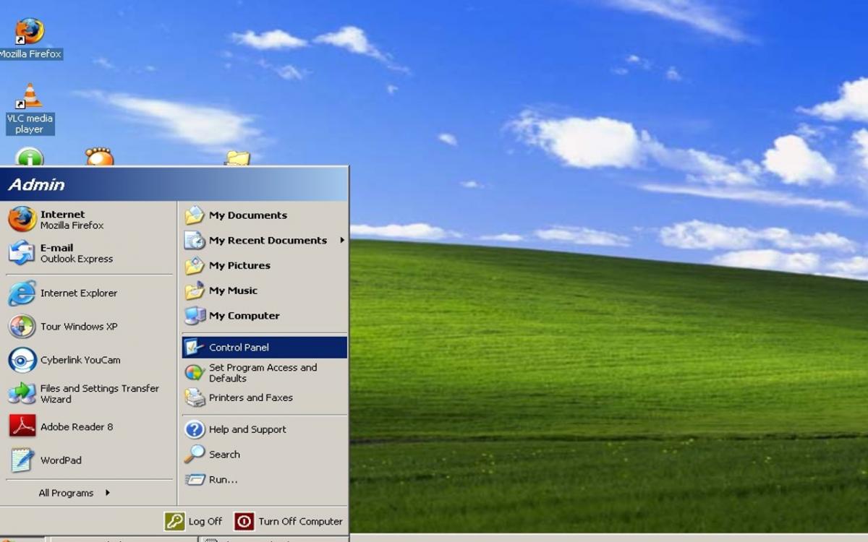Expand the My Recent Documents submenu
The width and height of the screenshot is (868, 542).
265,241
